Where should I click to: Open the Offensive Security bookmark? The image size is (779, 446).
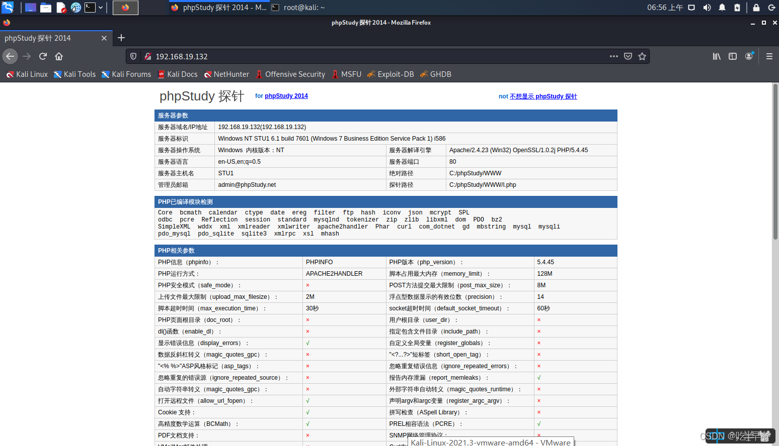coord(290,74)
